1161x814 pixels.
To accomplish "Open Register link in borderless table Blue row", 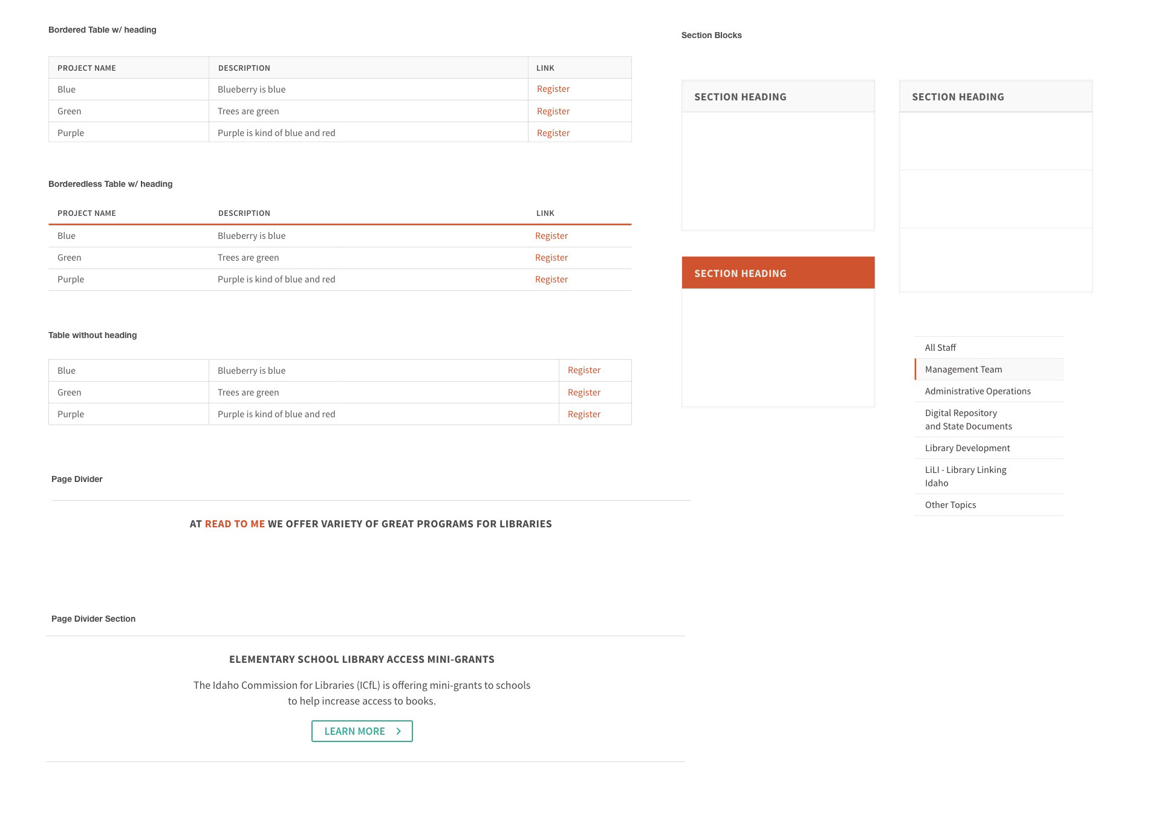I will [x=551, y=236].
